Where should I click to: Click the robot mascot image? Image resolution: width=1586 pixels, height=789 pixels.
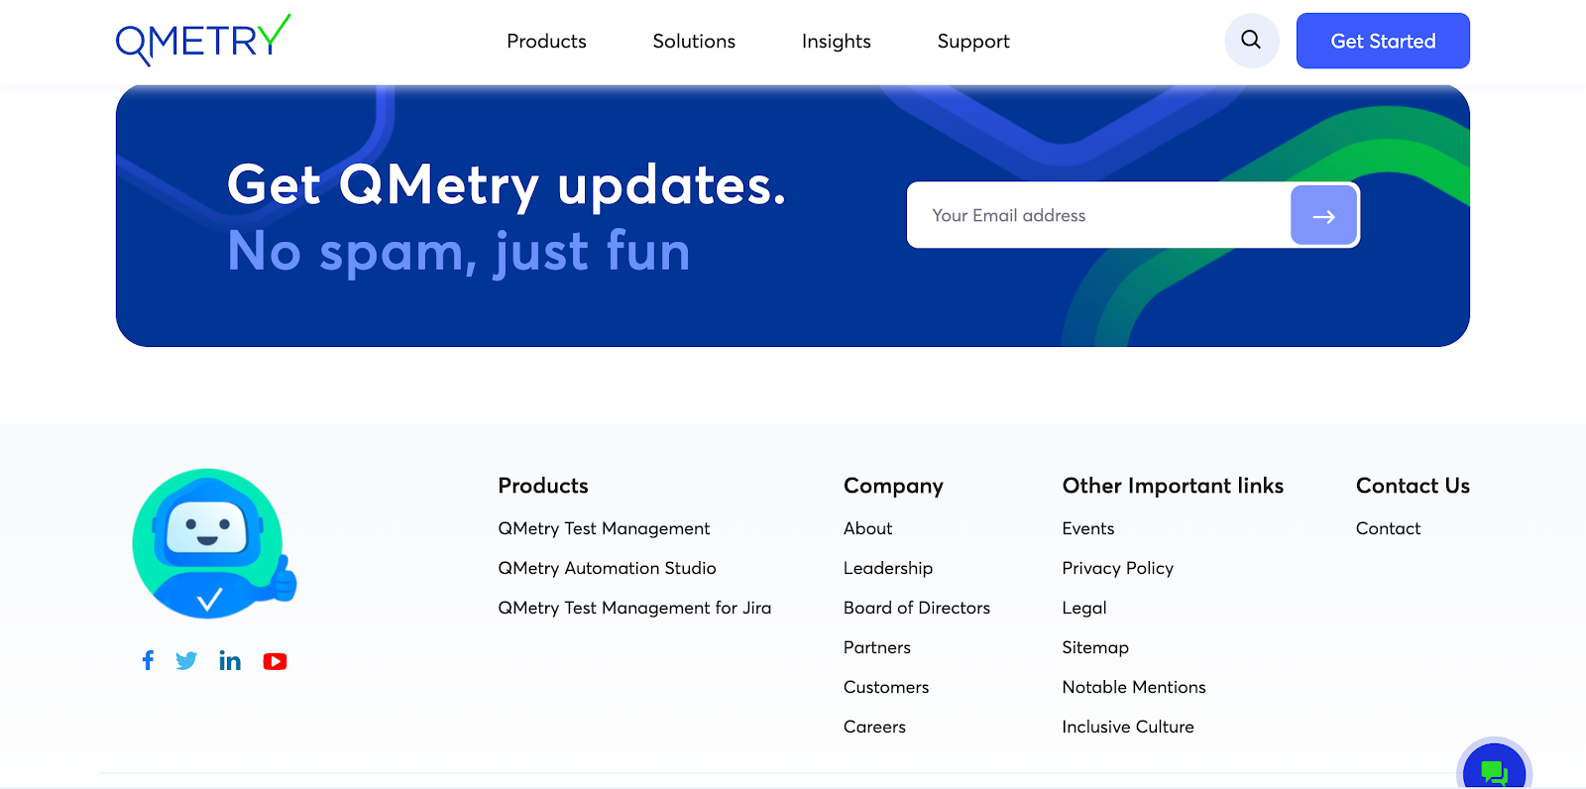[214, 544]
